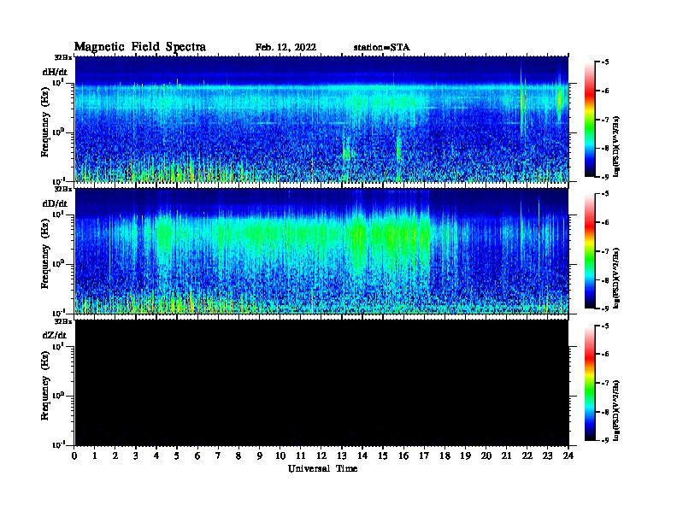Screen dimensions: 677x523
Task: Click the dZ/dt panel label
Action: [x=55, y=335]
